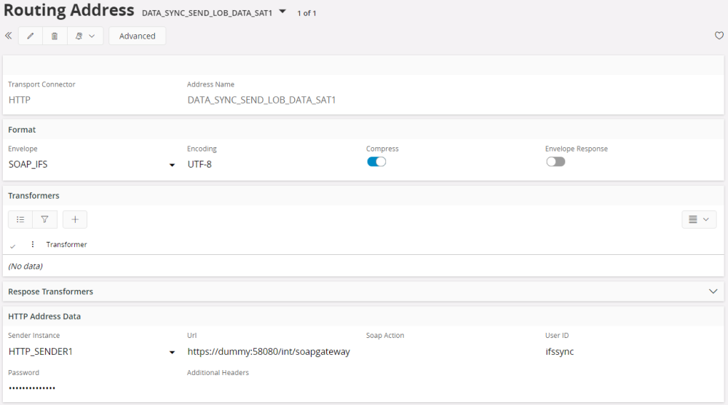728x405 pixels.
Task: Open the Transformer row three-dot menu
Action: coord(33,245)
